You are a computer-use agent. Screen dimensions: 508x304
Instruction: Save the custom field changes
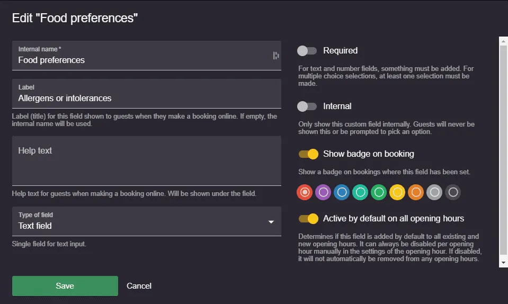[65, 286]
